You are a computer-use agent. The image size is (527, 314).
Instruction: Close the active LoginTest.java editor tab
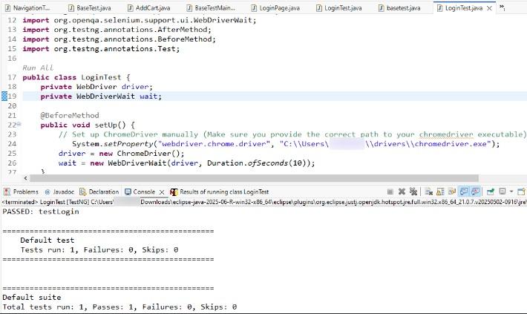(x=490, y=8)
